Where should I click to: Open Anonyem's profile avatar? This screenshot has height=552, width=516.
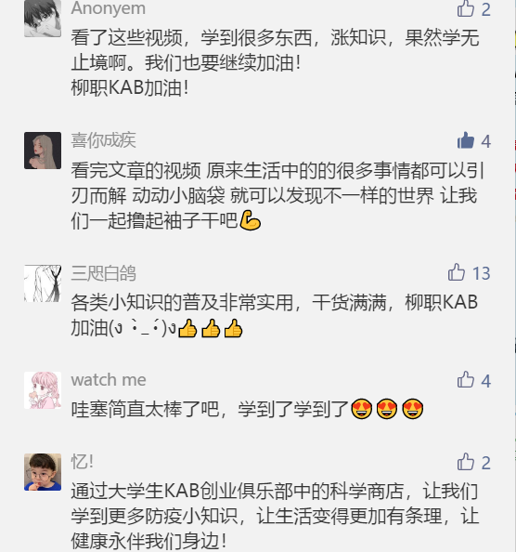[x=43, y=19]
